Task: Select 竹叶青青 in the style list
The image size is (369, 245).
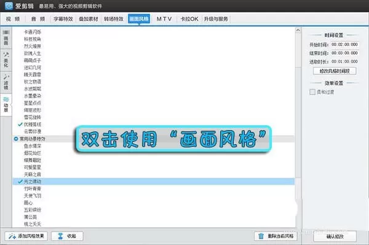Action: click(33, 189)
